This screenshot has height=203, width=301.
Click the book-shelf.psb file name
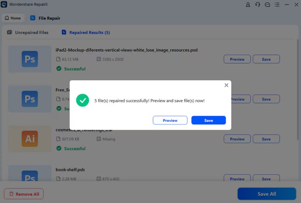(x=70, y=170)
